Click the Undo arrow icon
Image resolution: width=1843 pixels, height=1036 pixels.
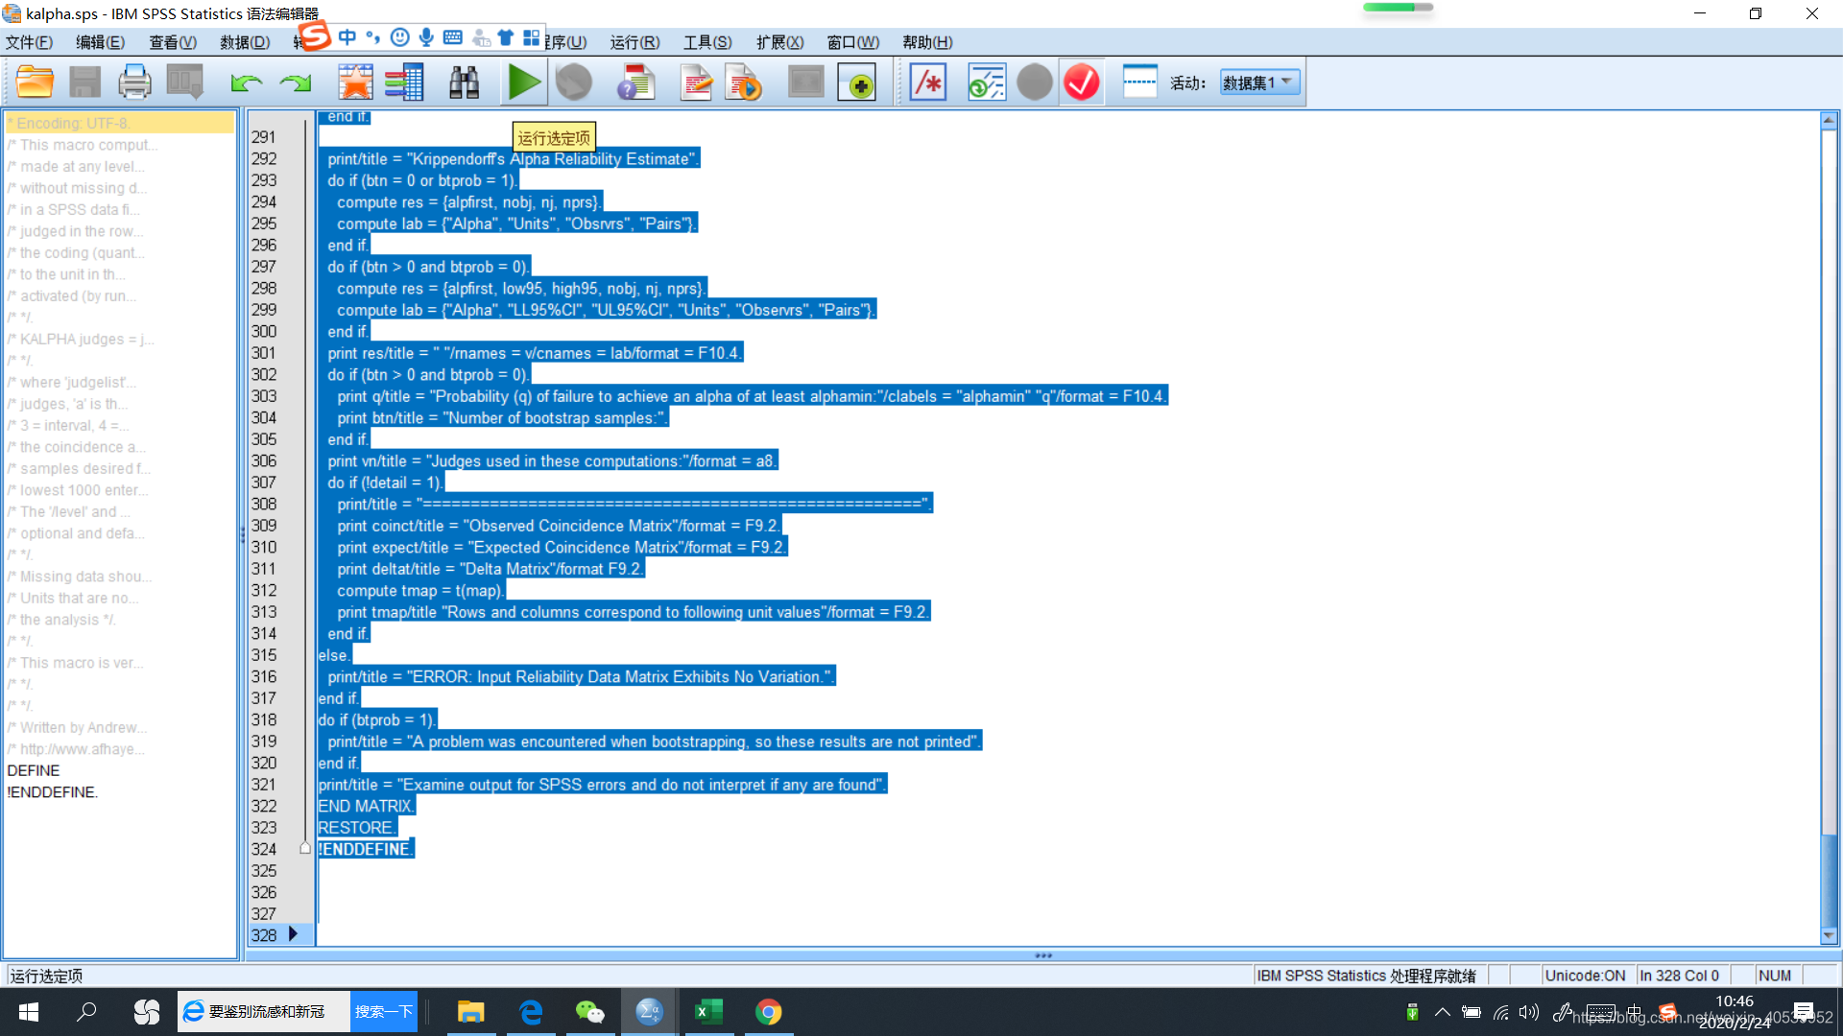[x=246, y=82]
